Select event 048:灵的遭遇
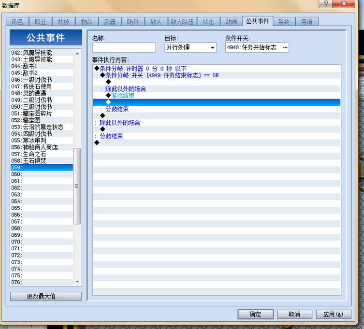The width and height of the screenshot is (364, 329). point(42,93)
